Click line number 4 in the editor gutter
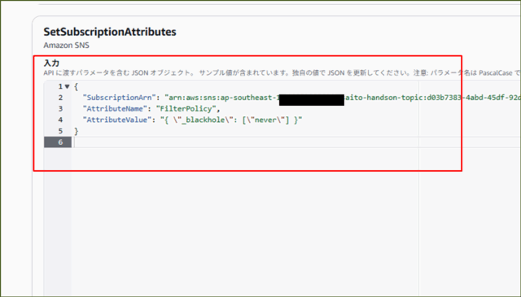The height and width of the screenshot is (297, 521). click(x=60, y=120)
